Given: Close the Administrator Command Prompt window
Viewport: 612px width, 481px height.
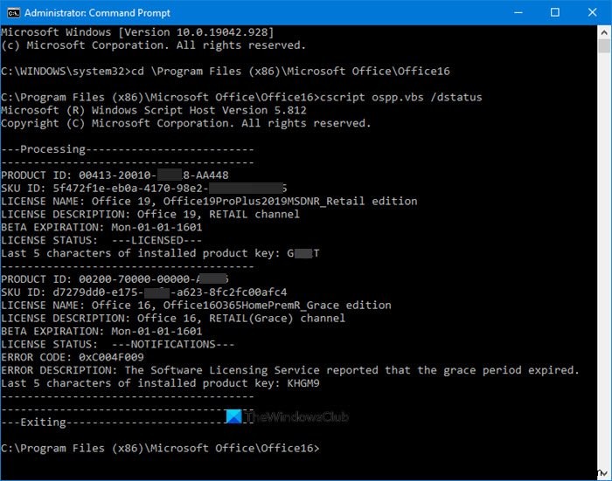Looking at the screenshot, I should click(x=592, y=12).
